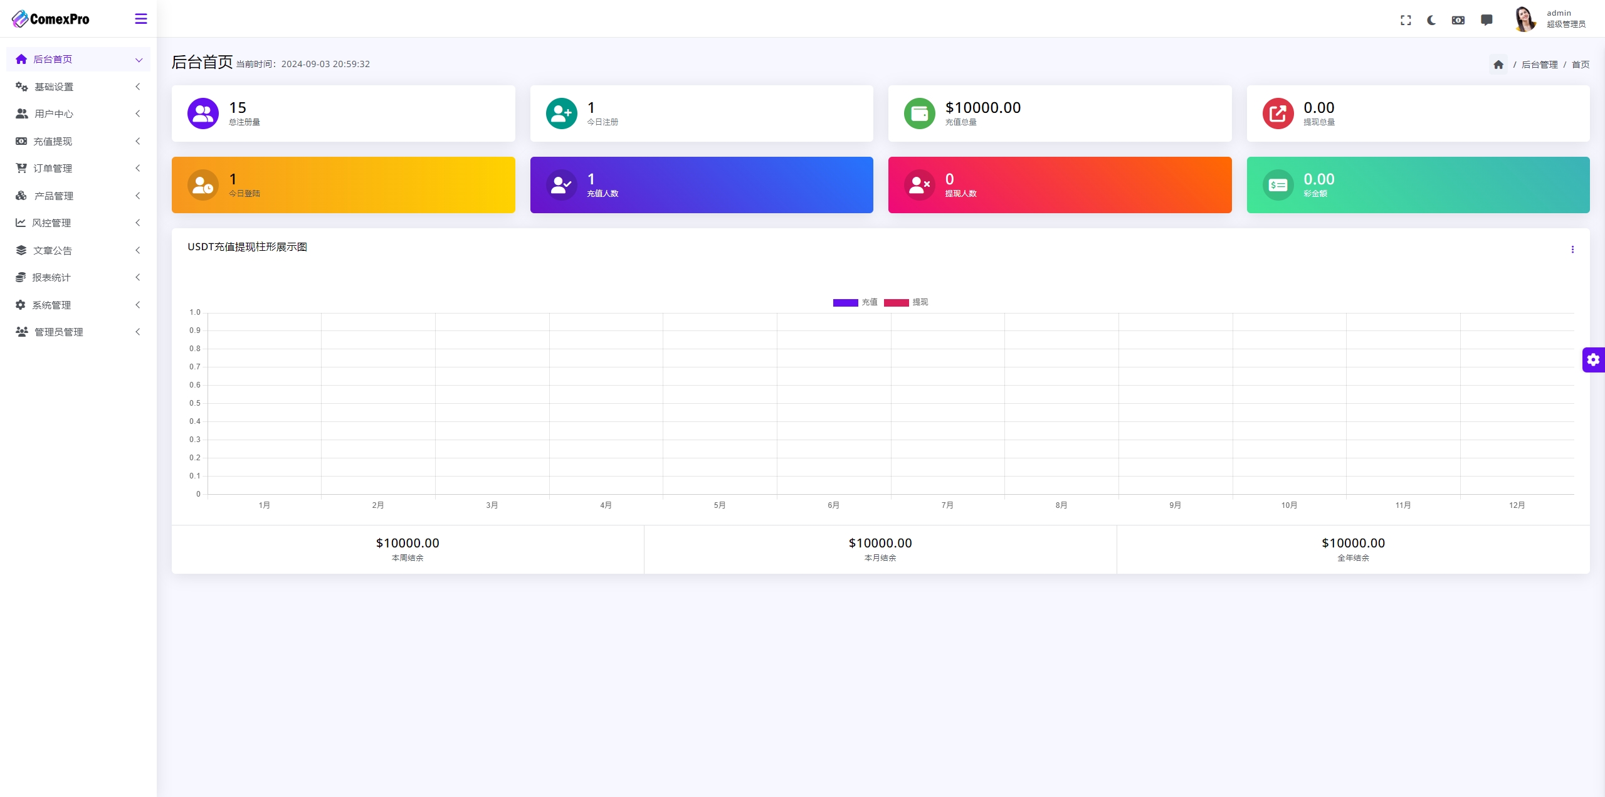Click the chart options three-dot button

click(x=1572, y=249)
